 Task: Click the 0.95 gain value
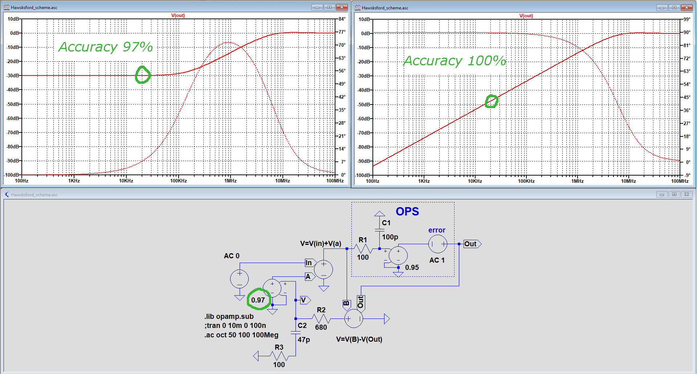click(412, 267)
